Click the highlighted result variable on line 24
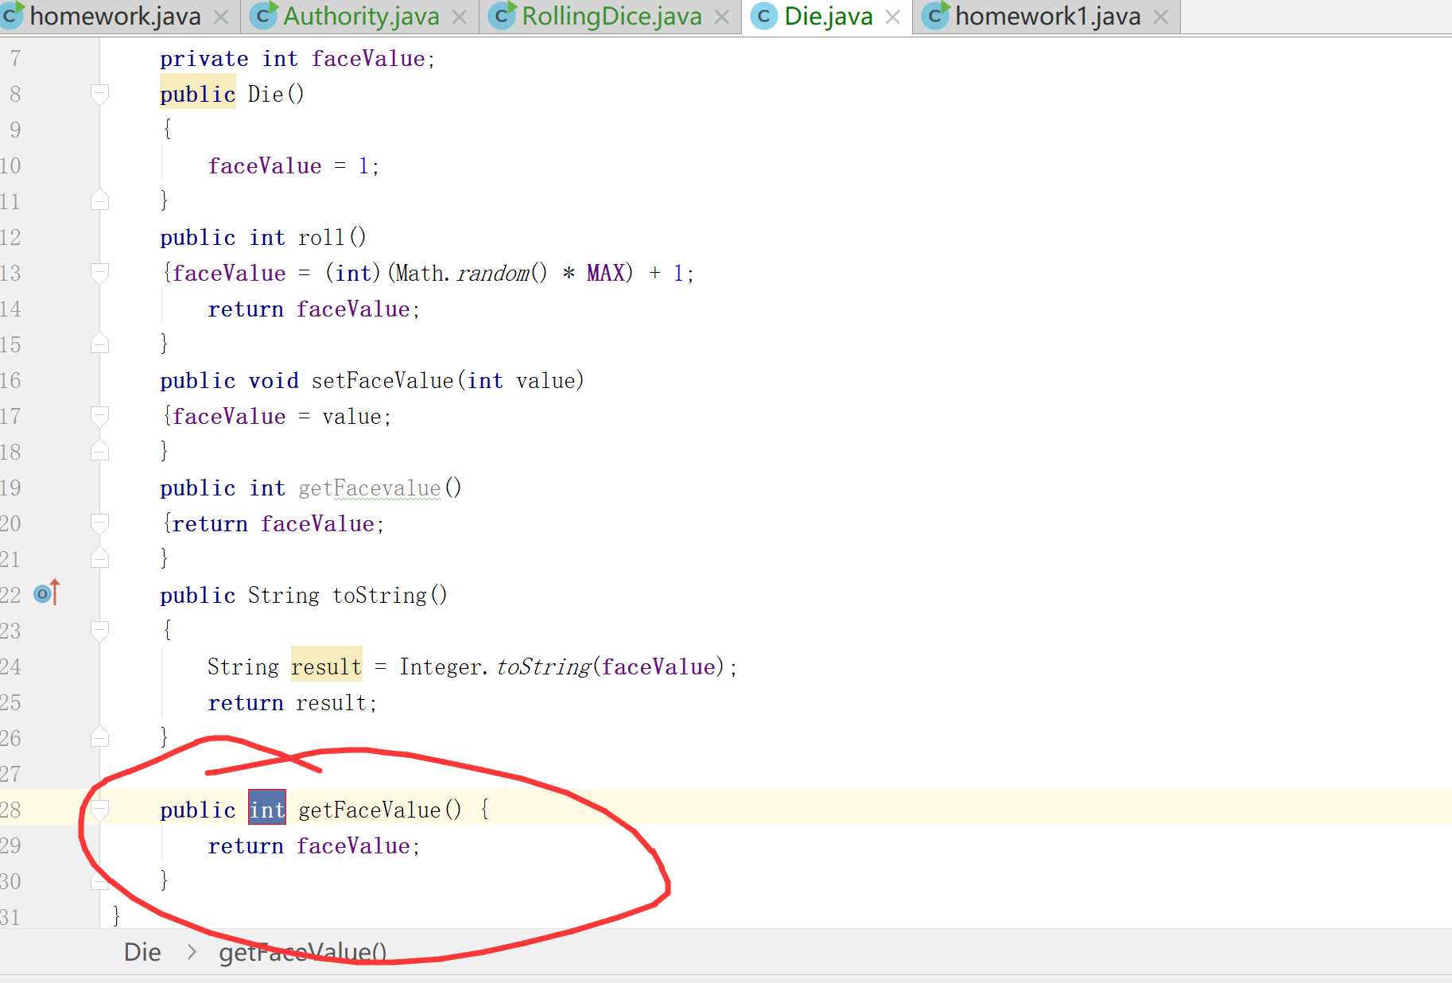The image size is (1452, 983). [x=326, y=666]
